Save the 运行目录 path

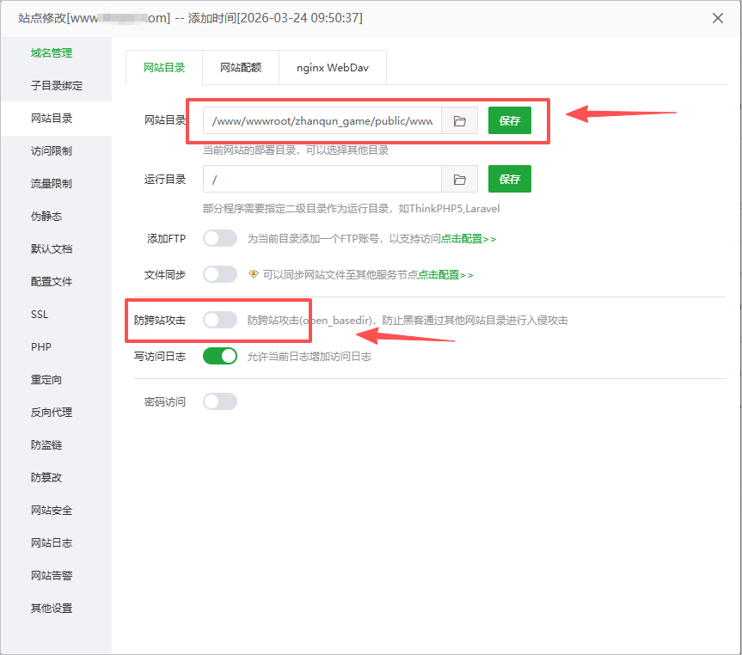tap(510, 180)
